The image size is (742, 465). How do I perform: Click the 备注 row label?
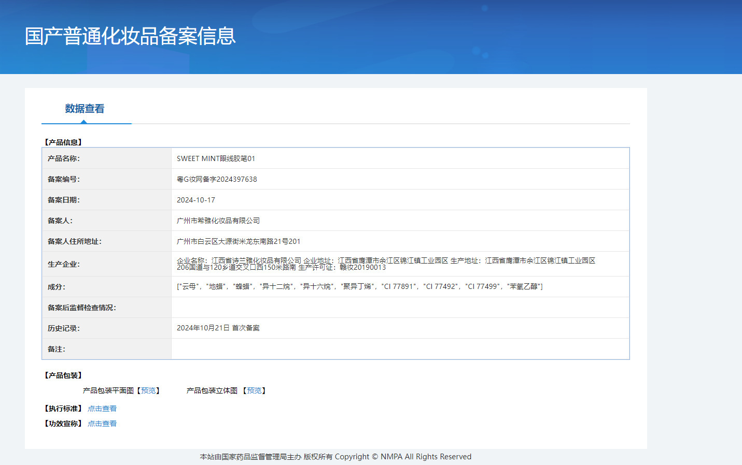[57, 349]
